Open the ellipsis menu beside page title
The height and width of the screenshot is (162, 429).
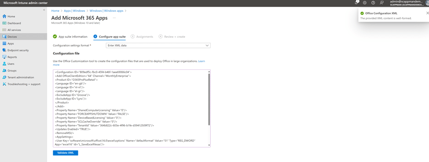(114, 18)
